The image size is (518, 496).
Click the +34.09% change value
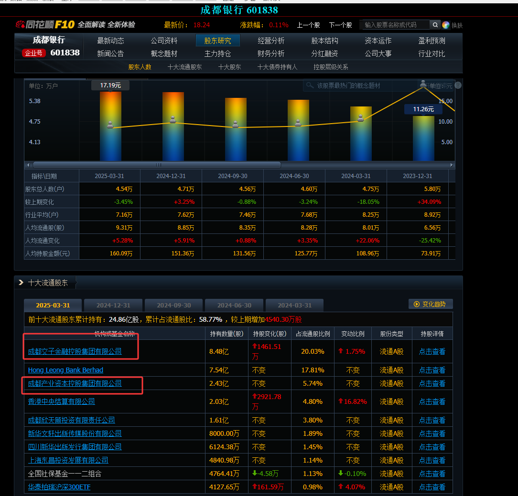click(x=429, y=201)
